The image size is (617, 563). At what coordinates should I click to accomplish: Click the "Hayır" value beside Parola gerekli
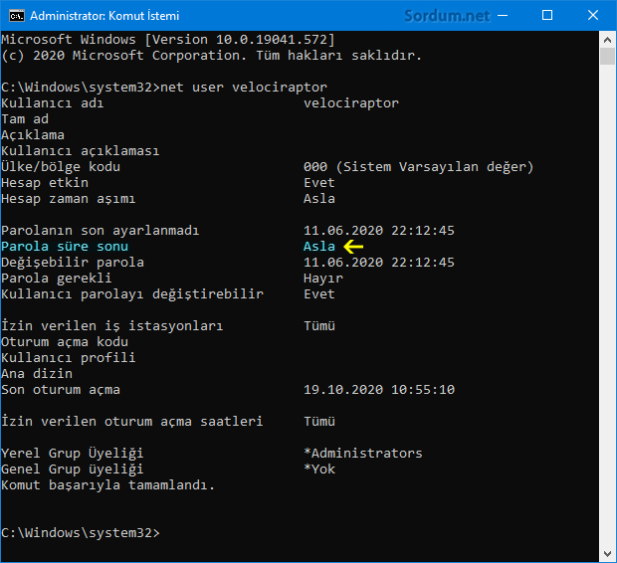pos(323,279)
